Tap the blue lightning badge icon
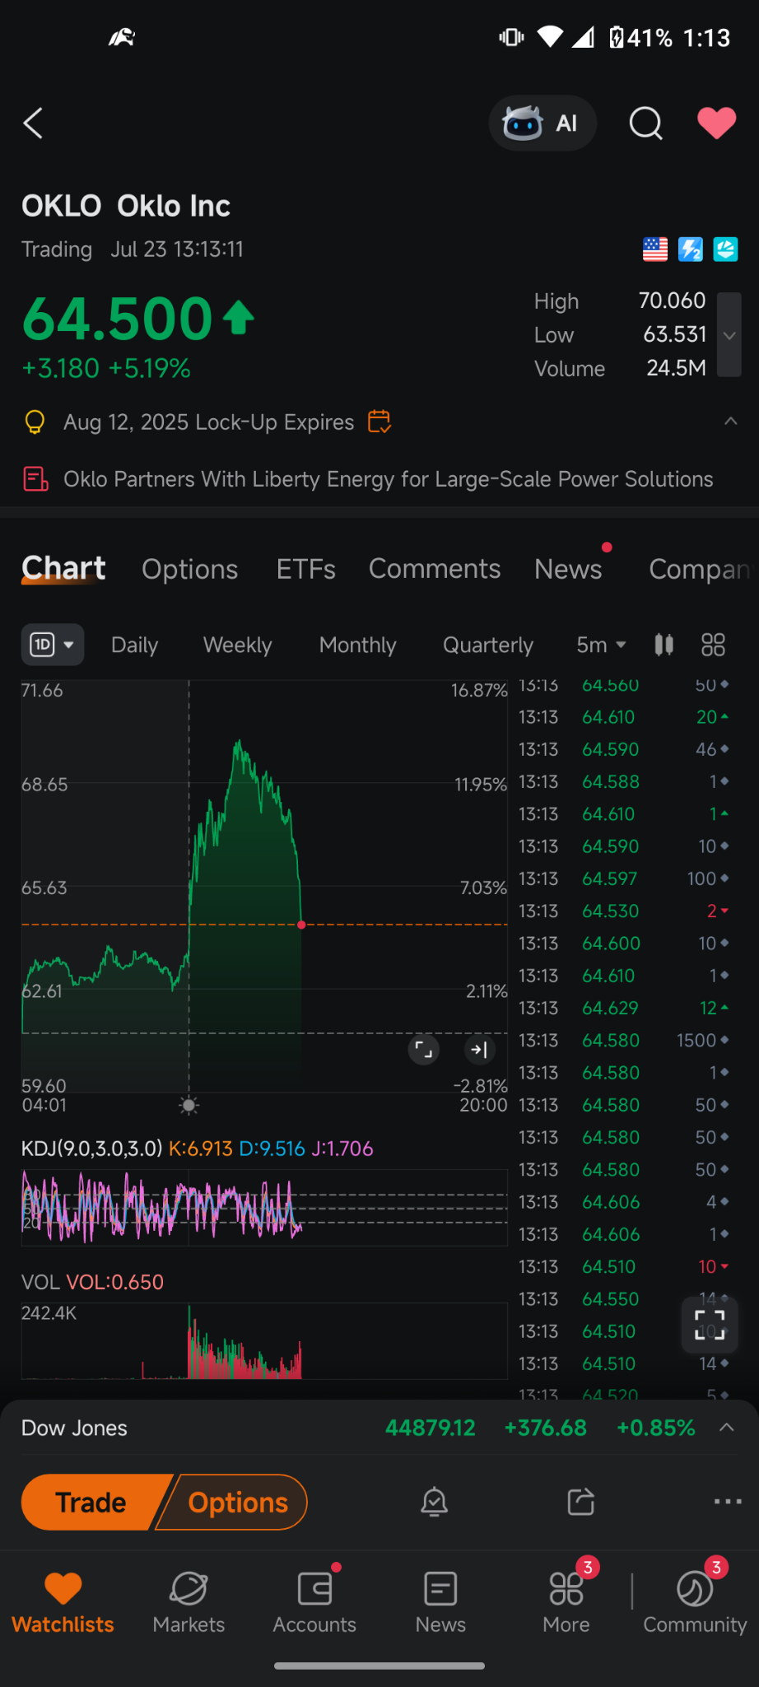Image resolution: width=759 pixels, height=1687 pixels. pyautogui.click(x=691, y=249)
